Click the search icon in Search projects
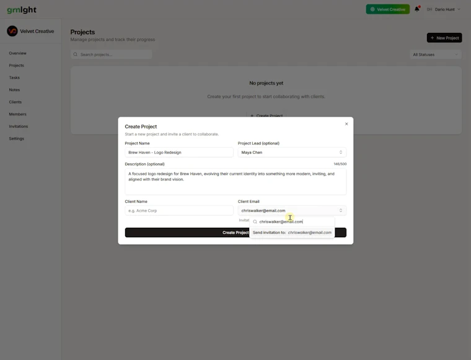 point(76,55)
